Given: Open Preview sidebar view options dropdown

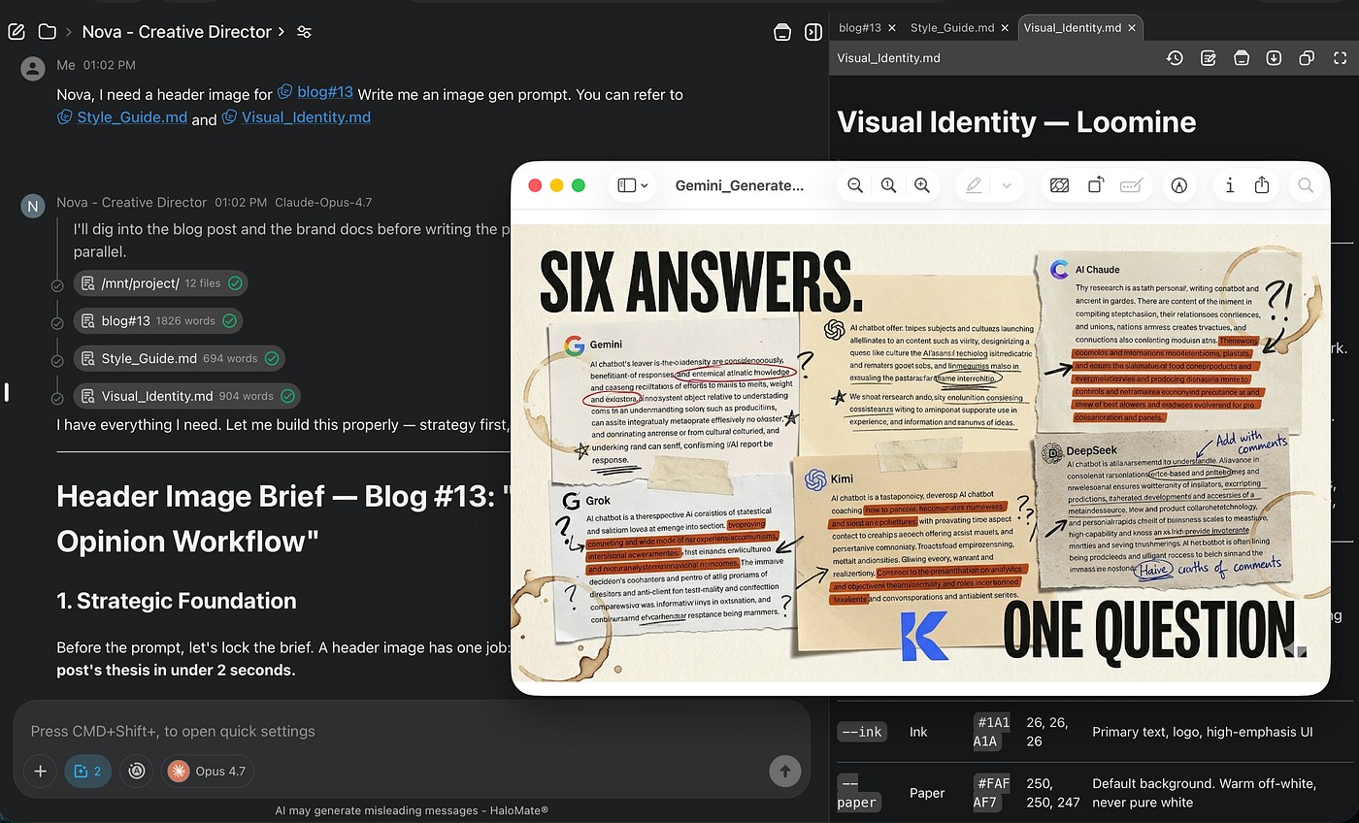Looking at the screenshot, I should point(633,185).
